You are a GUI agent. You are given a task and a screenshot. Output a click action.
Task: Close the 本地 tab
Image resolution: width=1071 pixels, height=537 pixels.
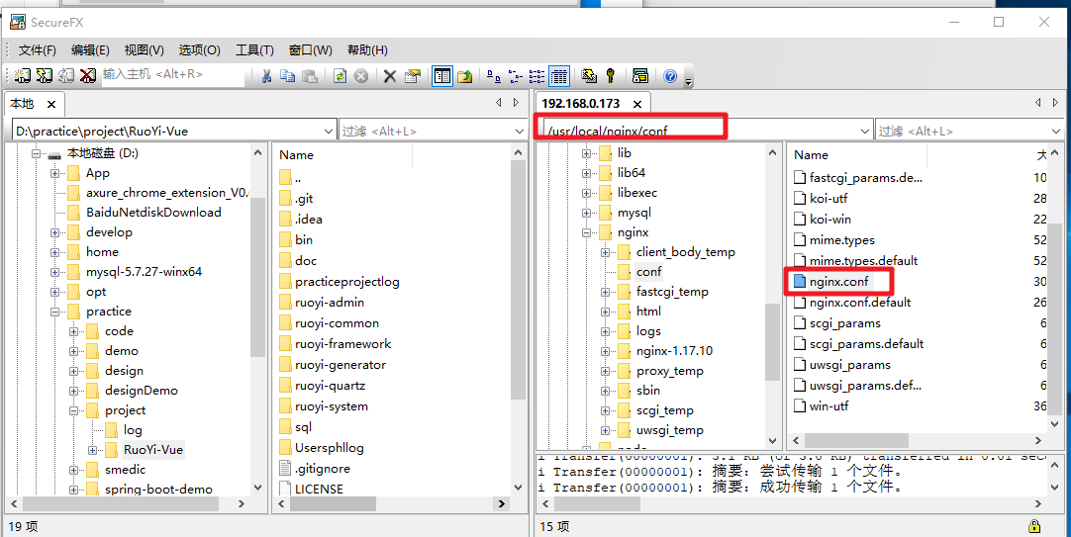pos(50,104)
